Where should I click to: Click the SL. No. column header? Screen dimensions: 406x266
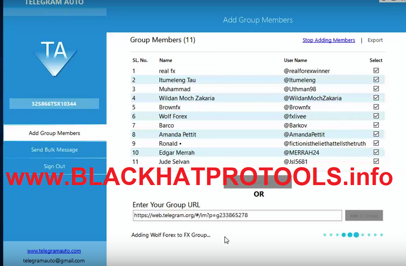point(140,60)
